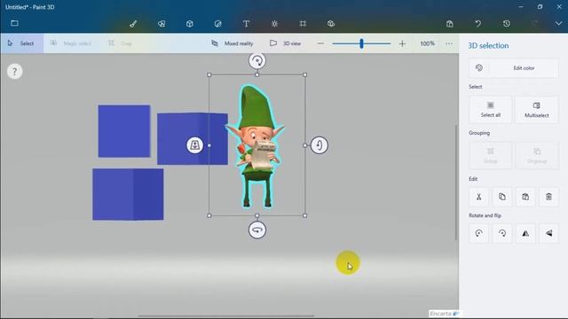Flip horizontal using panel icon
Viewport: 568px width, 319px height.
525,233
